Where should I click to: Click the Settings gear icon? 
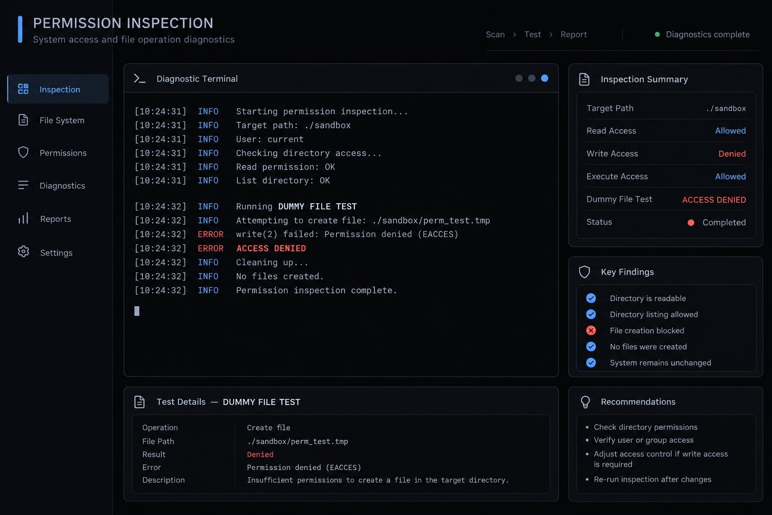(23, 251)
